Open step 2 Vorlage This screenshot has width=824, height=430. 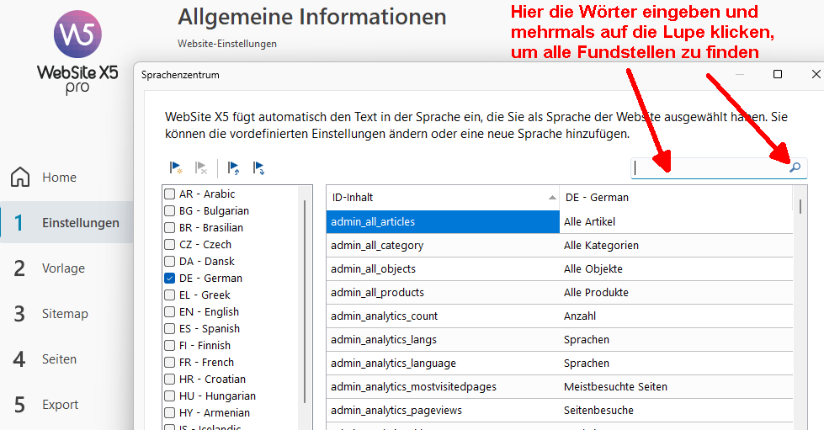63,268
